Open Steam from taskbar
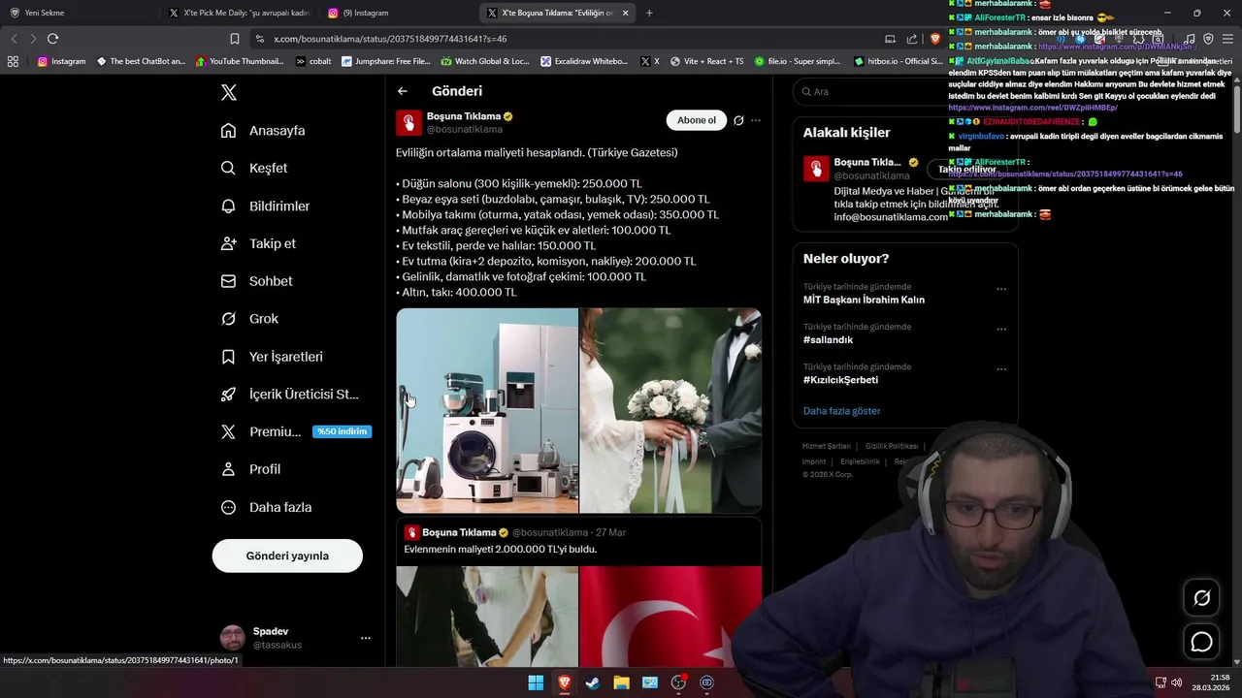The image size is (1242, 698). (x=593, y=682)
